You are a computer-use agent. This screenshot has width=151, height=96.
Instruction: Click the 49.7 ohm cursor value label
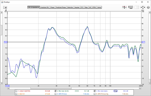click(143, 42)
